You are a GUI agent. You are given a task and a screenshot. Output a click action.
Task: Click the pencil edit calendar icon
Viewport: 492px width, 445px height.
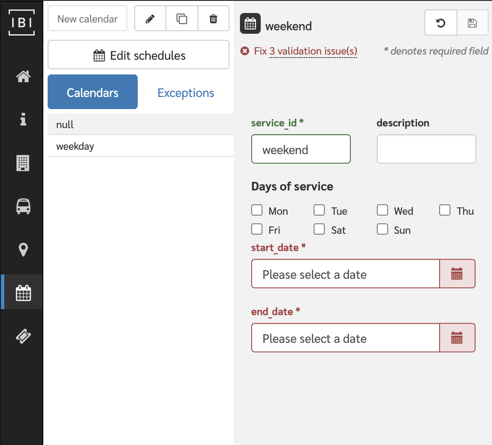(x=150, y=19)
